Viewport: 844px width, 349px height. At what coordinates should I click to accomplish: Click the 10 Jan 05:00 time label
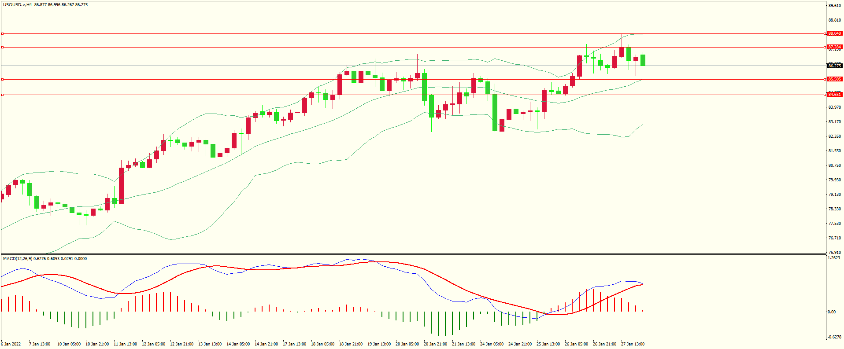(x=69, y=344)
